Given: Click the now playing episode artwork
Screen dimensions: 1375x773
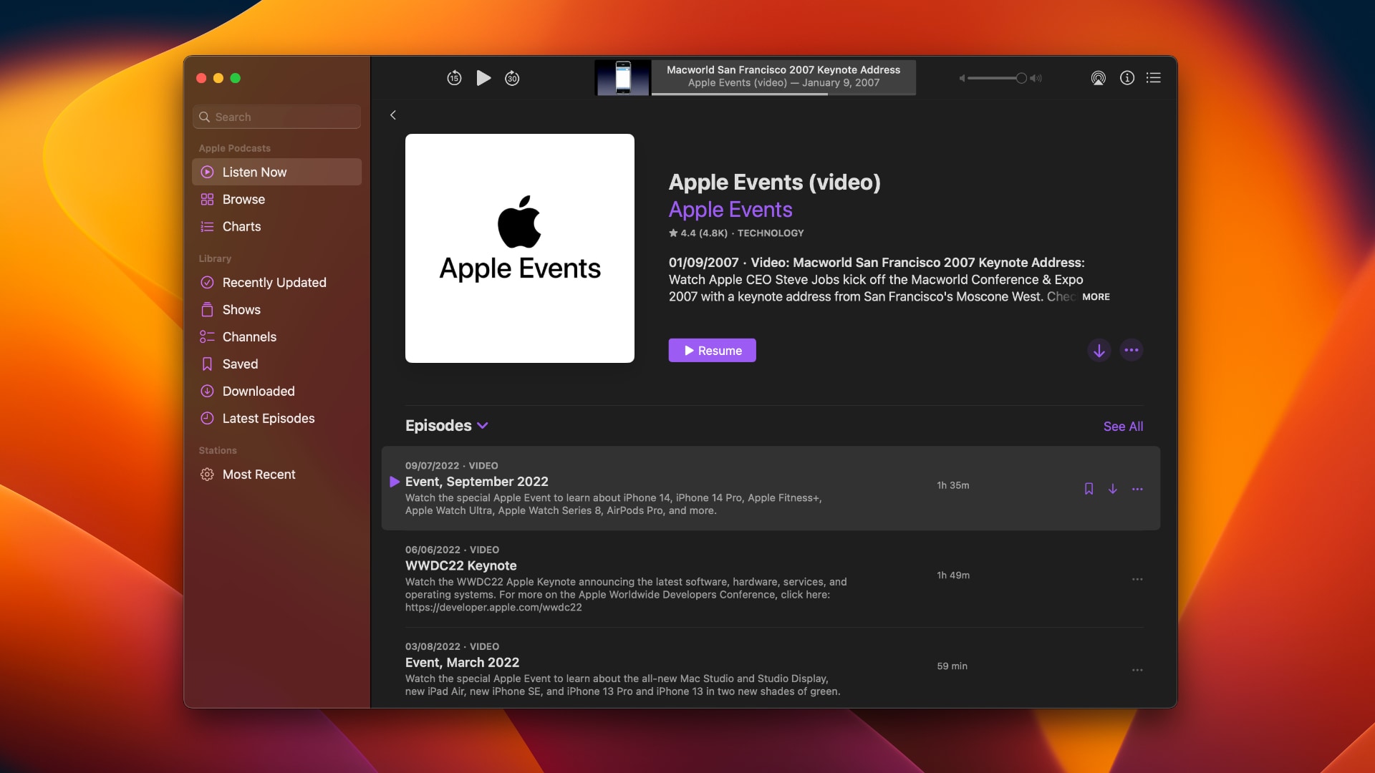Looking at the screenshot, I should click(x=623, y=77).
